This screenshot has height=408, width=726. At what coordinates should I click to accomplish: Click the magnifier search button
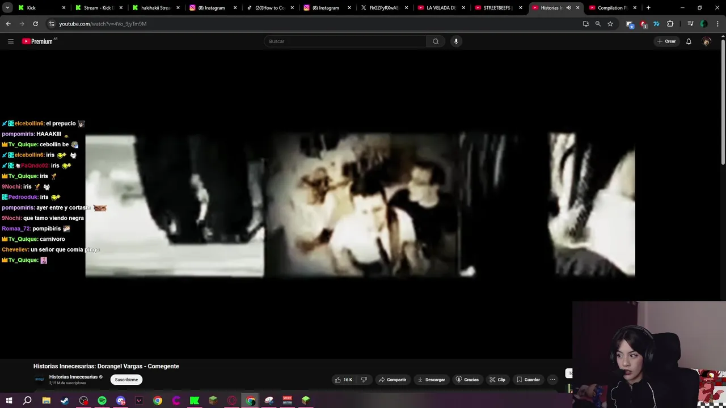[x=436, y=41]
